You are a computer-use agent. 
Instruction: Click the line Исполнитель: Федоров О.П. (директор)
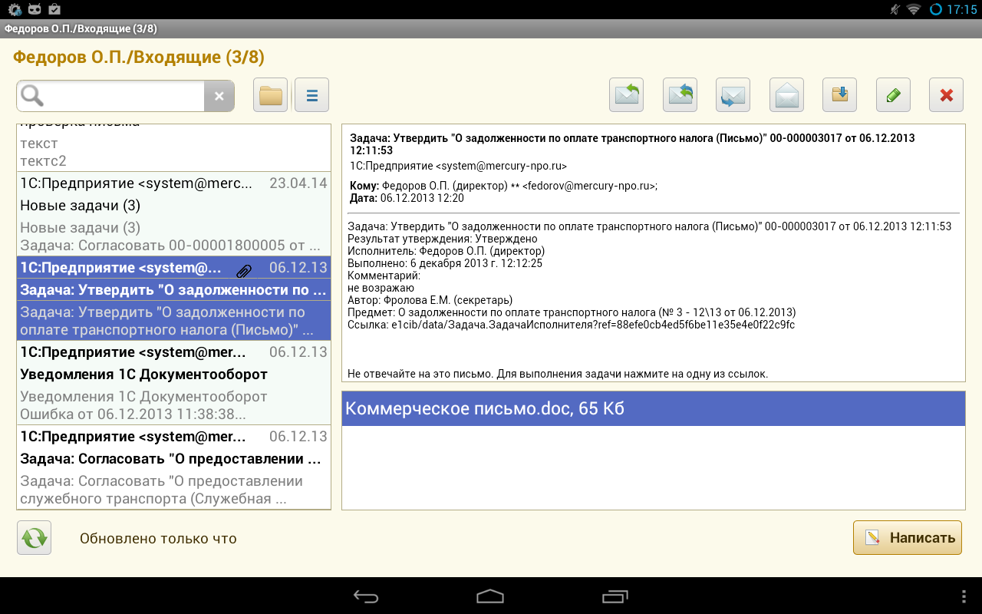(x=446, y=251)
